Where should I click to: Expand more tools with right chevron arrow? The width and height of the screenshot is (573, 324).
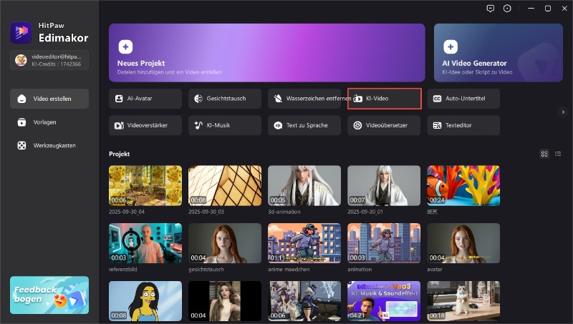click(563, 112)
